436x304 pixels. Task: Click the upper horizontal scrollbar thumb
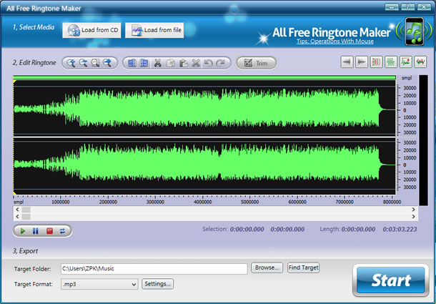pyautogui.click(x=26, y=210)
